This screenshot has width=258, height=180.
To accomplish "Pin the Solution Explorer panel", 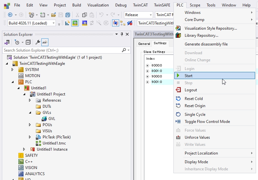I will 122,34.
